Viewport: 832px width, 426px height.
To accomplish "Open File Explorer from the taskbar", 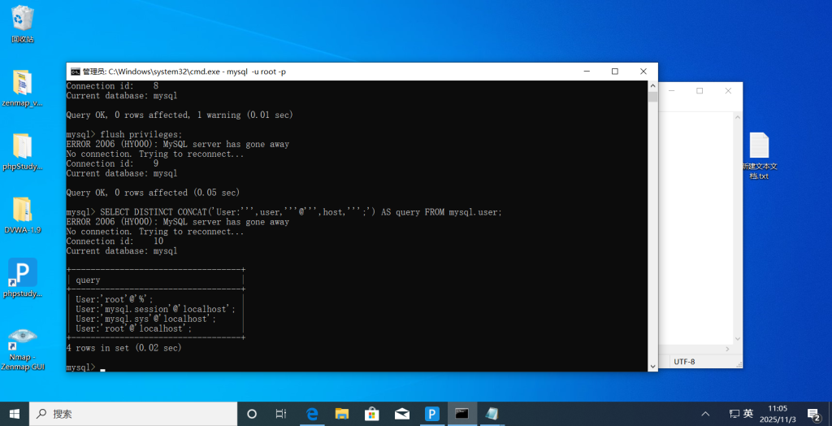I will pyautogui.click(x=342, y=414).
